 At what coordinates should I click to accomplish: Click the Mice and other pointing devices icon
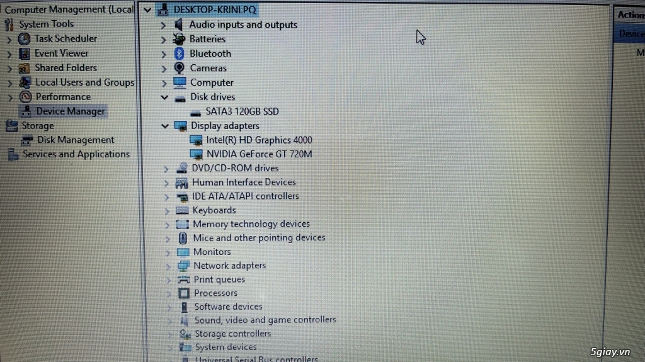coord(183,238)
